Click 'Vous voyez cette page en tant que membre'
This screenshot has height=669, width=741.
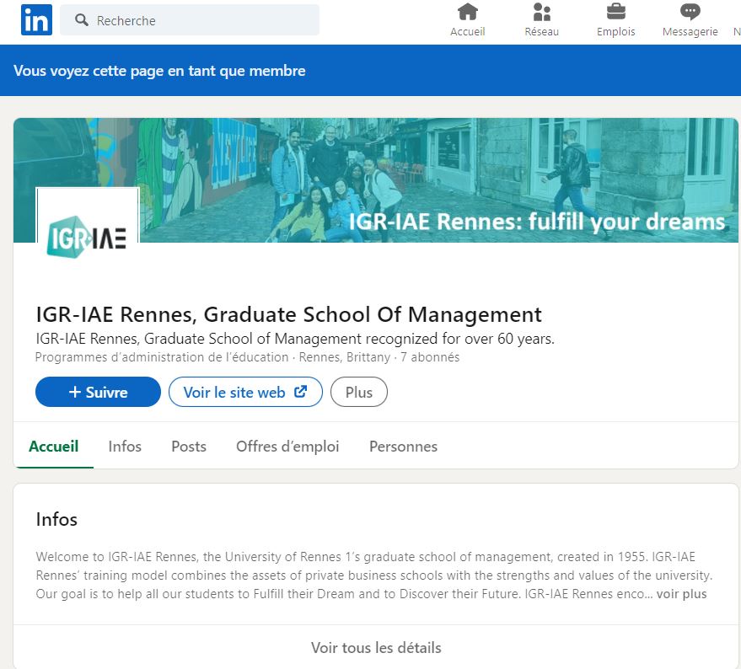(159, 71)
